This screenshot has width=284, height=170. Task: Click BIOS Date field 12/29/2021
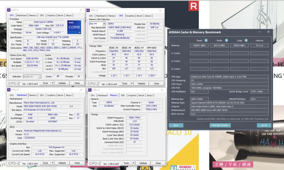(x=53, y=138)
